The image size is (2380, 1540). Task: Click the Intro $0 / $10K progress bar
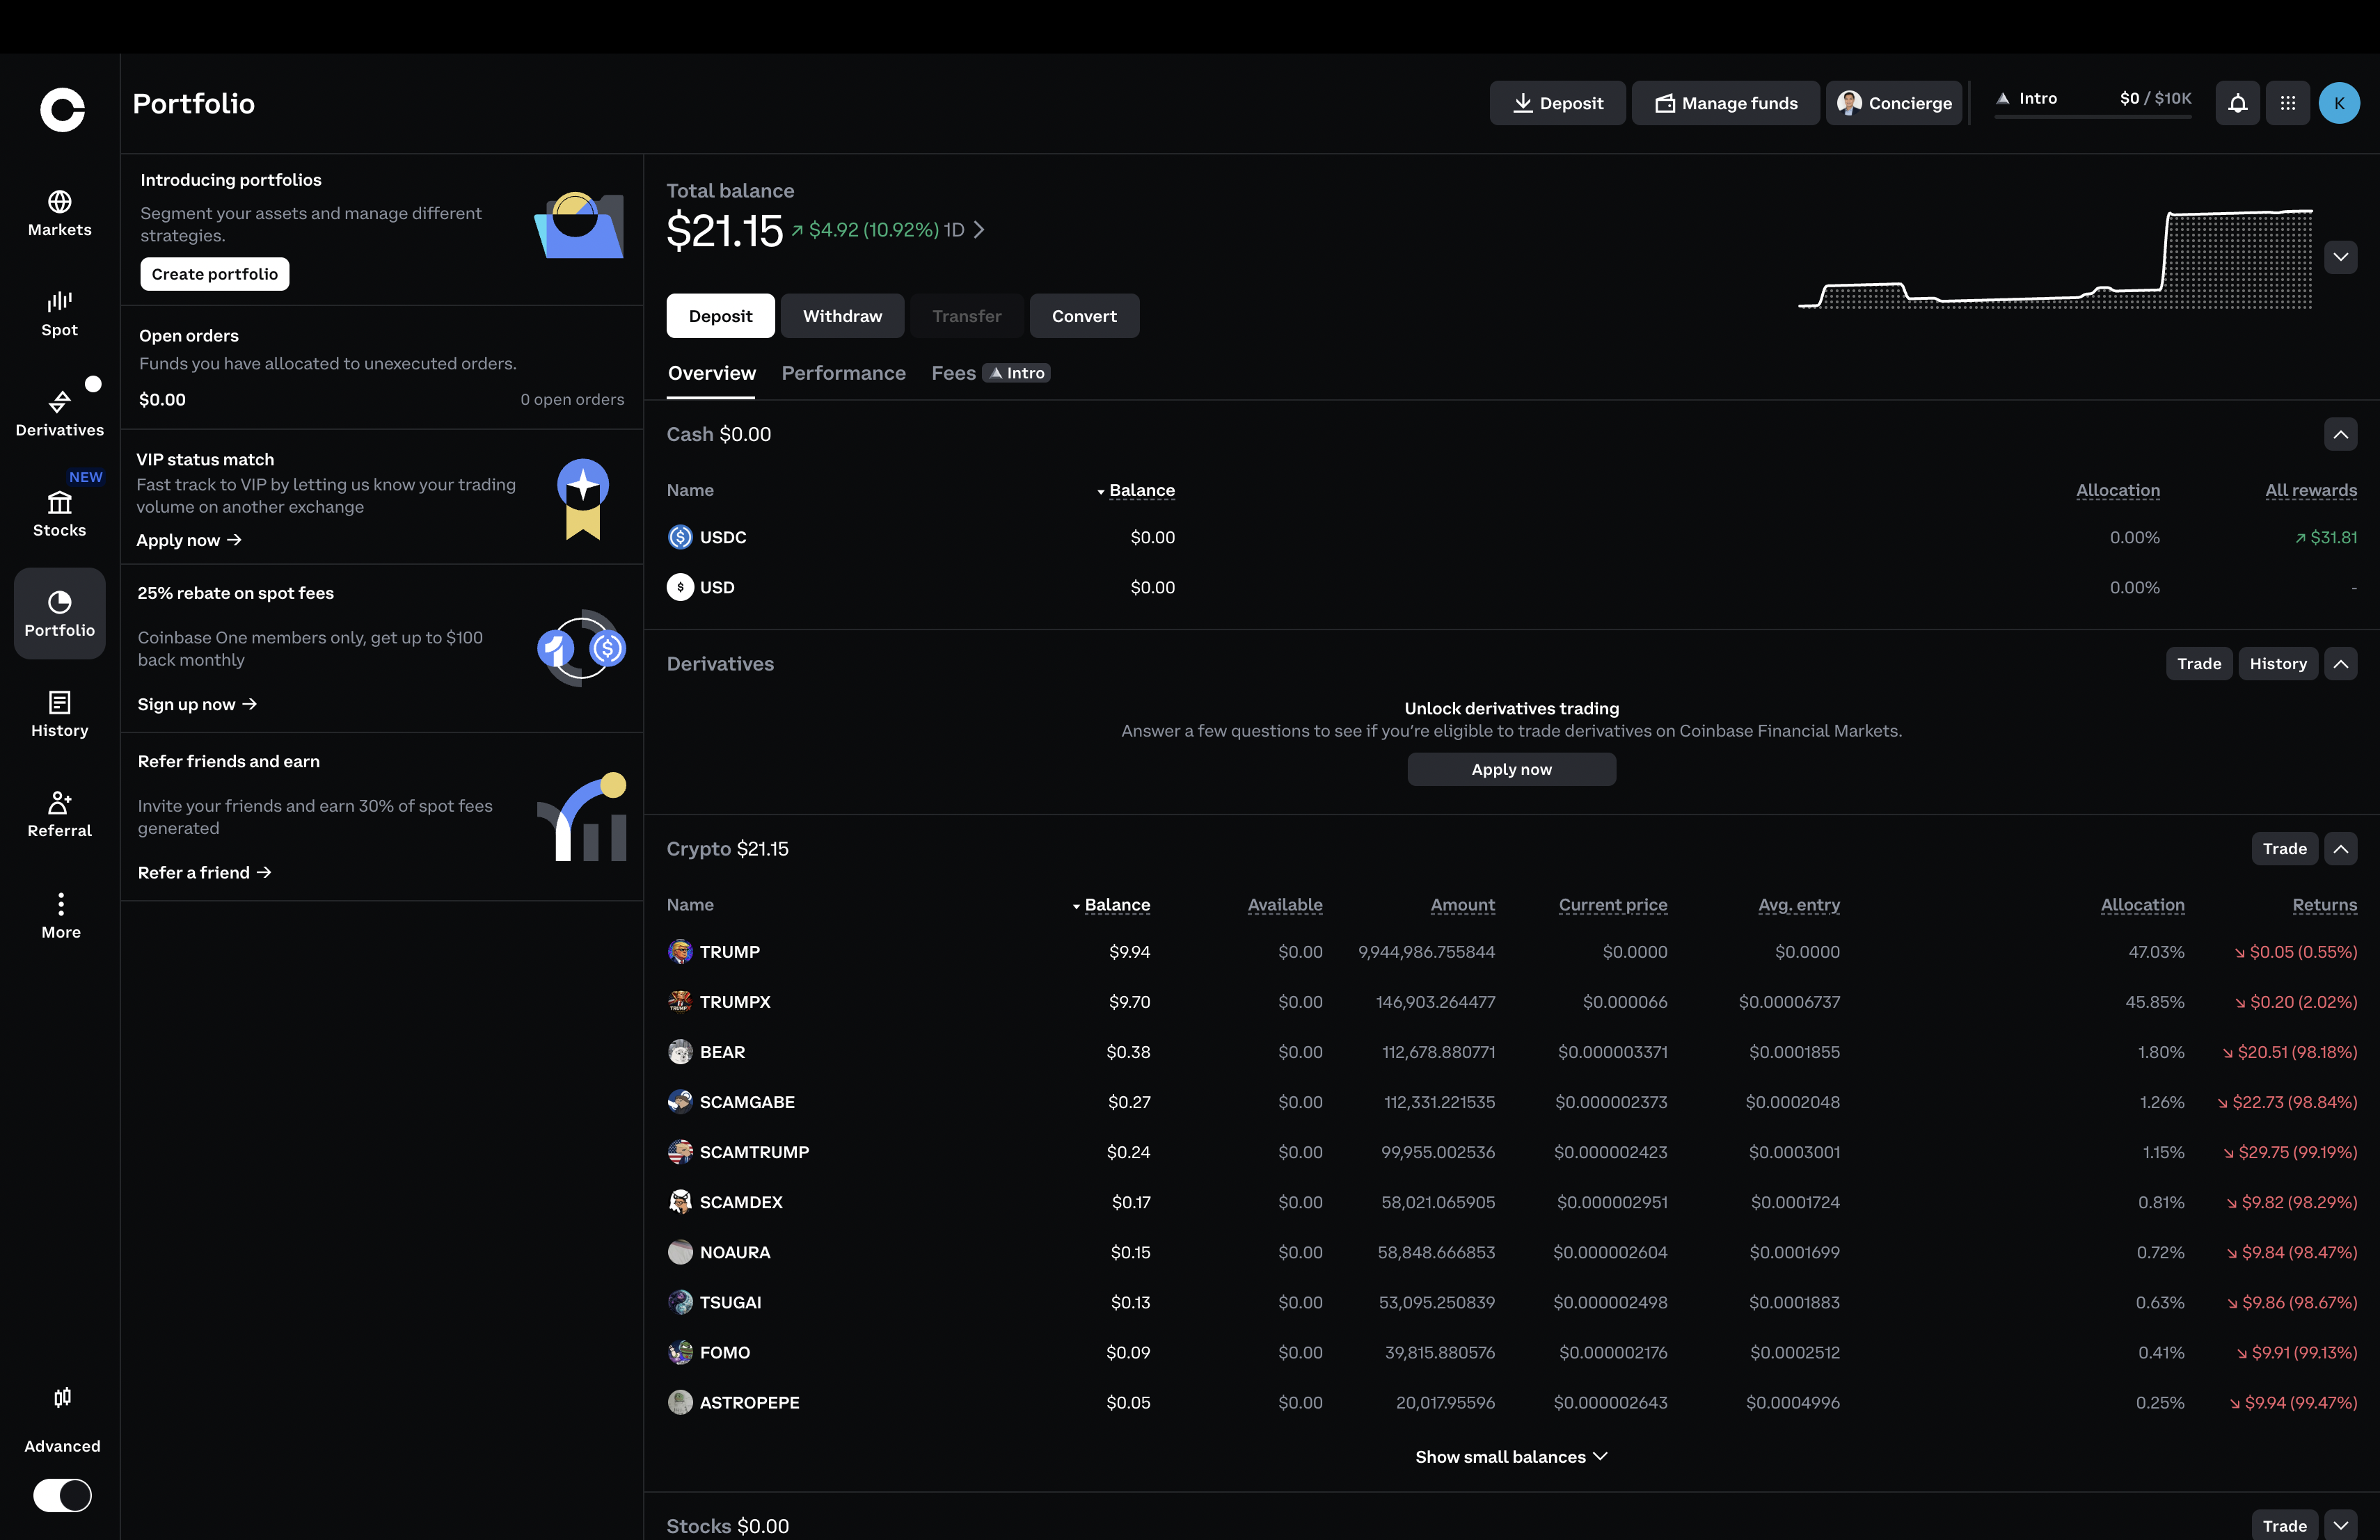pyautogui.click(x=2093, y=103)
